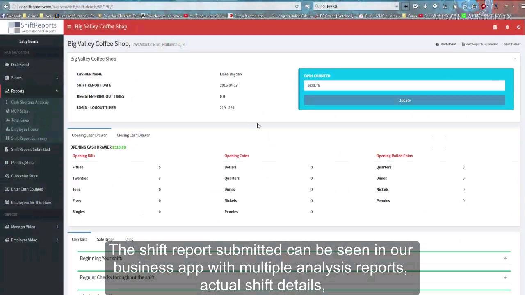Click the power logout icon
The image size is (525, 295).
[519, 27]
